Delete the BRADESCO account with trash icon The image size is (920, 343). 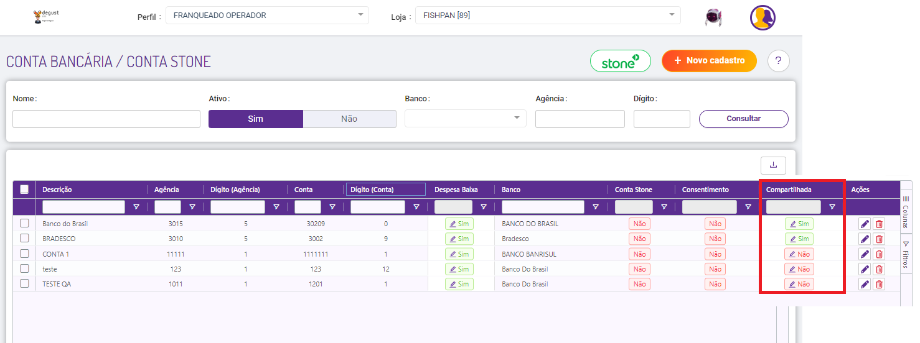pyautogui.click(x=879, y=239)
